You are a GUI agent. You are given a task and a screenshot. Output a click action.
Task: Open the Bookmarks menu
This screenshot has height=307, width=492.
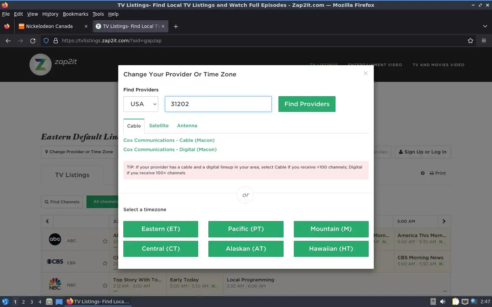pyautogui.click(x=76, y=14)
